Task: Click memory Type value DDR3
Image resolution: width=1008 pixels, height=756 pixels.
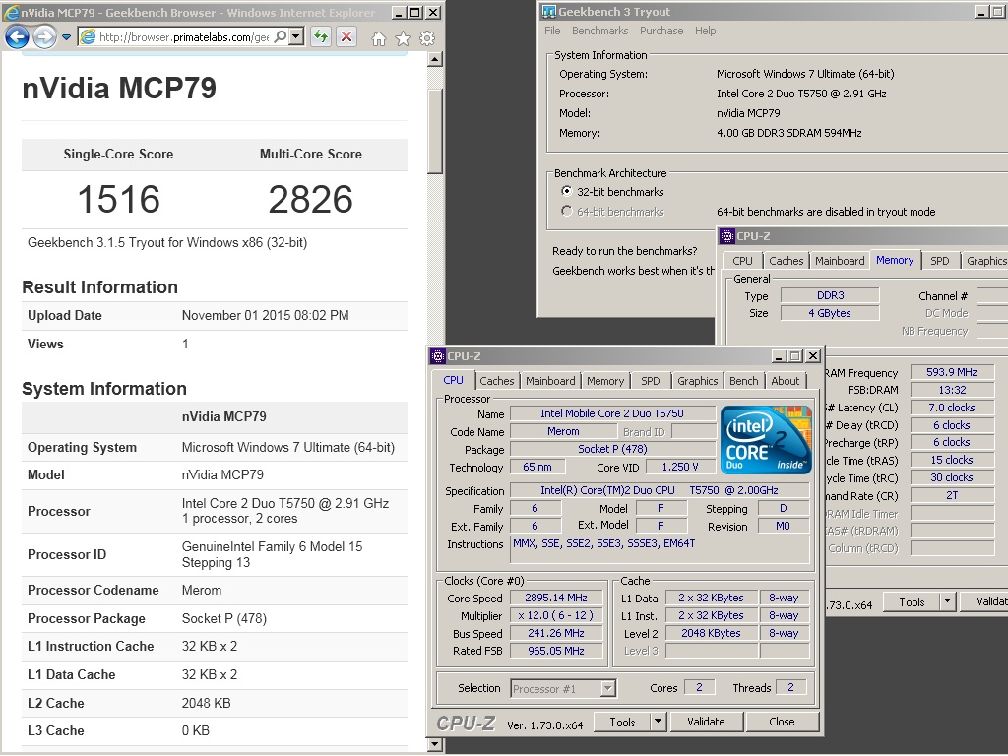Action: pyautogui.click(x=830, y=295)
